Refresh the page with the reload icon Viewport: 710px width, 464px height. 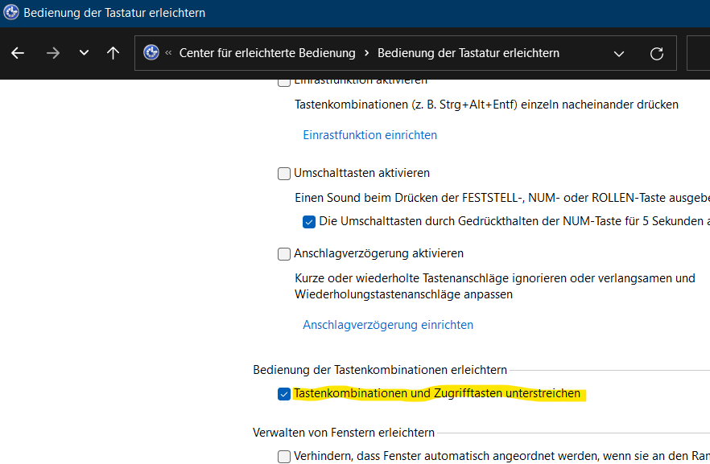657,53
